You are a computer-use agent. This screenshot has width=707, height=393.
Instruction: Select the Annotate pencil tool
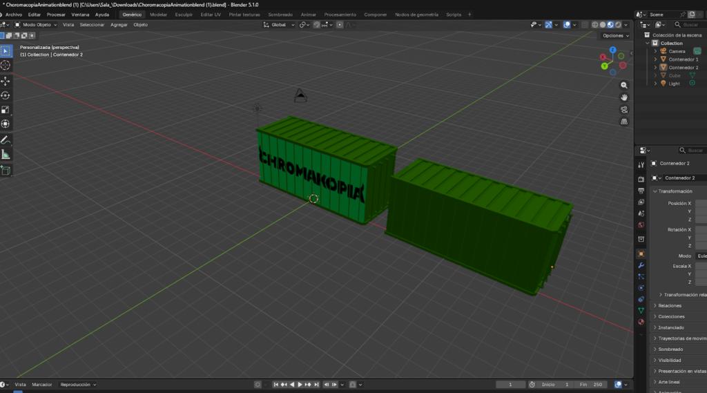click(x=6, y=140)
